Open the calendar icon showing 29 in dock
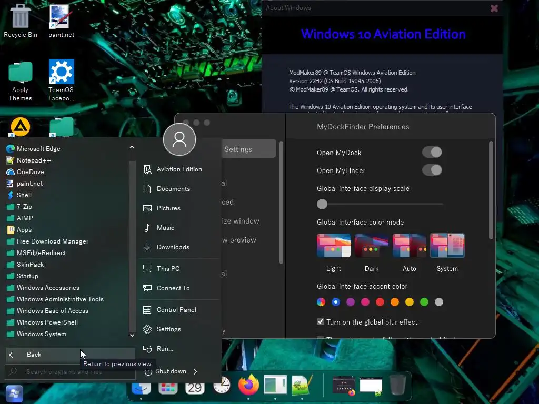 point(195,388)
